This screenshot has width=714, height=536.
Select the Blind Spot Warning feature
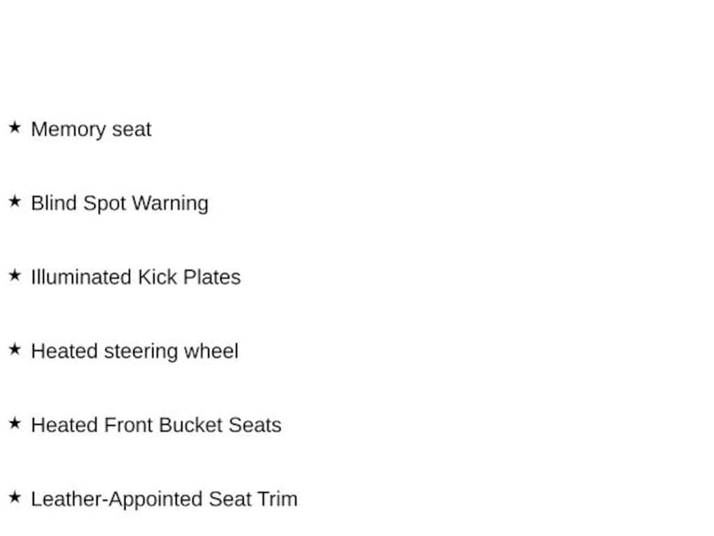pos(119,203)
